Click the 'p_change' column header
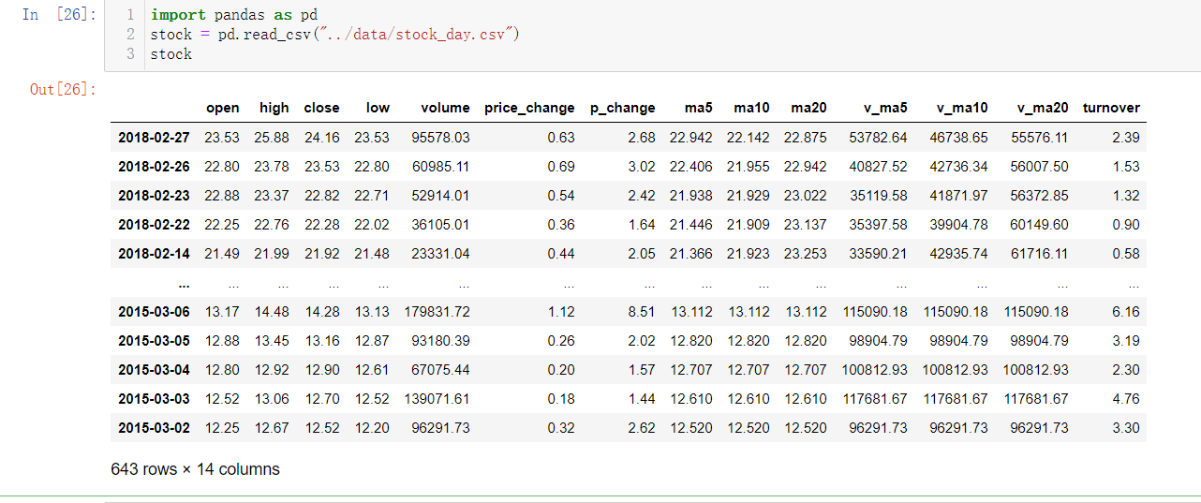 [x=622, y=108]
